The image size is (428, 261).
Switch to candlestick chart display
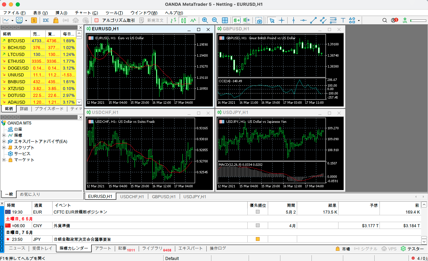[x=184, y=20]
